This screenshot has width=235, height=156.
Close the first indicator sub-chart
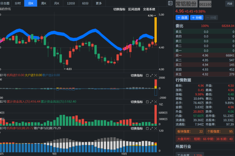(x=156, y=75)
